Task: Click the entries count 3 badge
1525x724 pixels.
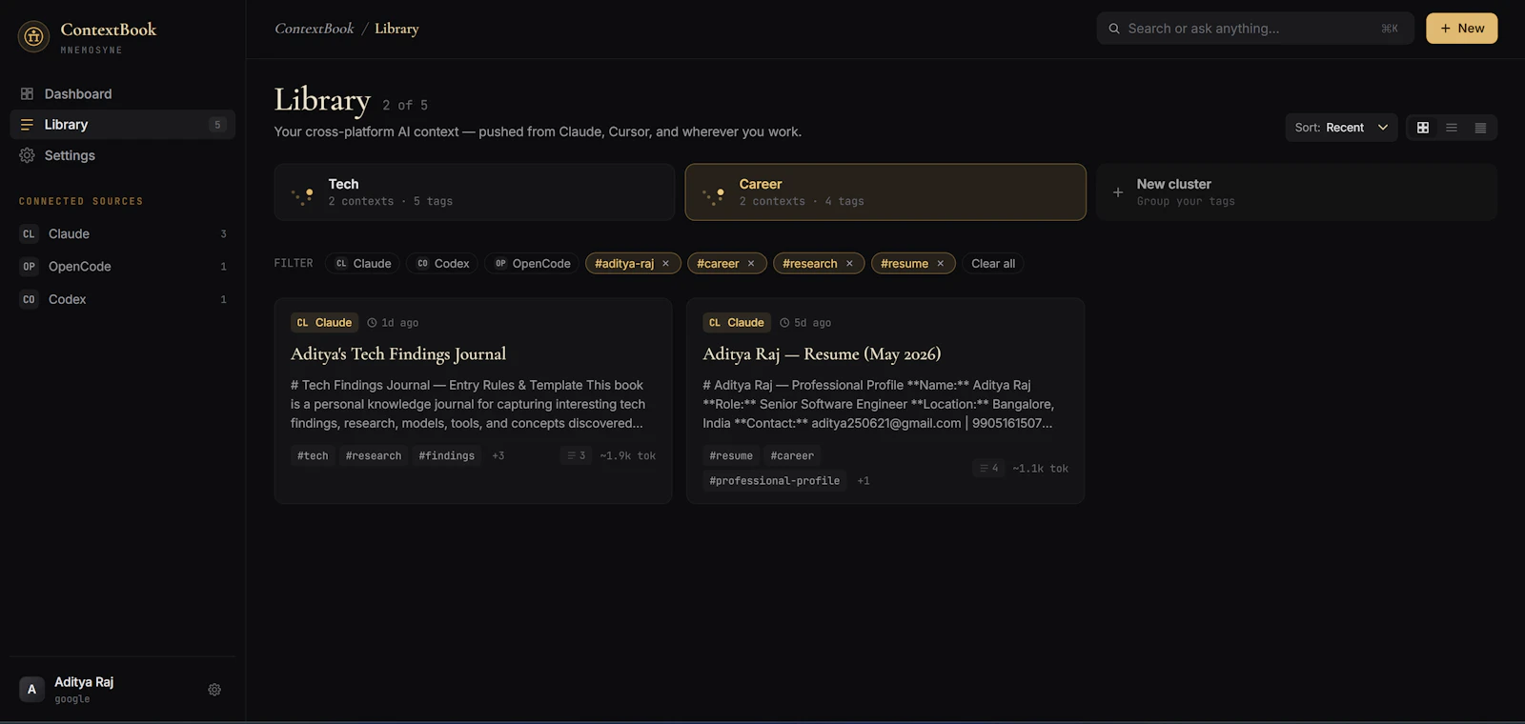Action: point(577,456)
